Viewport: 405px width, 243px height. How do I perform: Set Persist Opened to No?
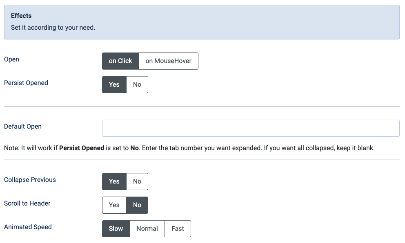pos(137,85)
